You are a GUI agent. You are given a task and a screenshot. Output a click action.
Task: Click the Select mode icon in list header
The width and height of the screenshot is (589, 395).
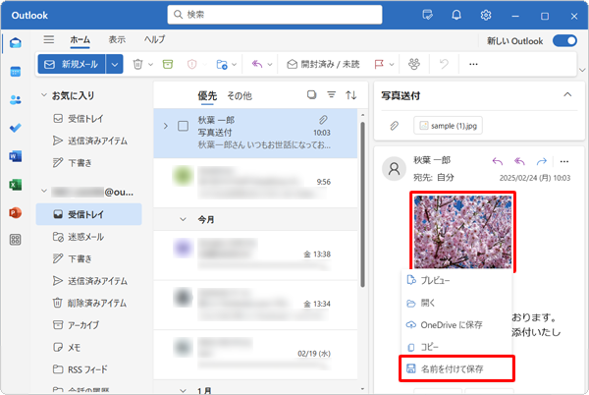tap(311, 94)
